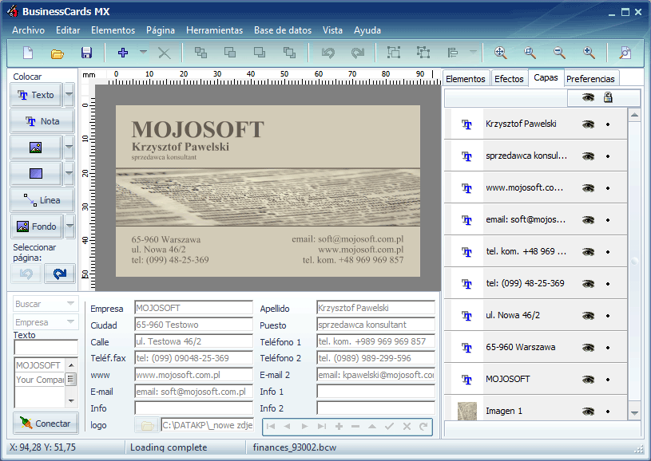Screen dimensions: 651x461
Task: Expand the image placement dropdown arrow
Action: click(69, 148)
